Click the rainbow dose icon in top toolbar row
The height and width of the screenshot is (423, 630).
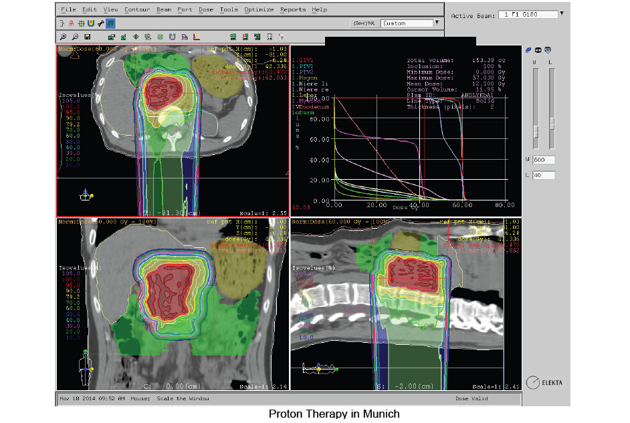point(91,23)
